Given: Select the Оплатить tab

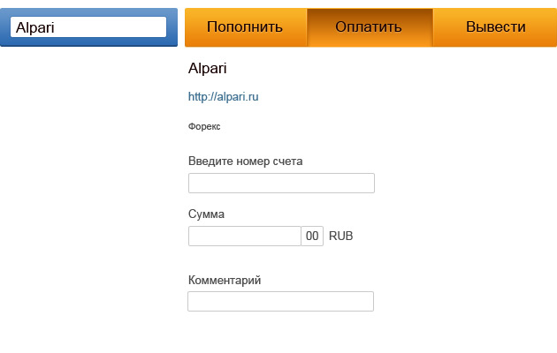Looking at the screenshot, I should point(370,27).
